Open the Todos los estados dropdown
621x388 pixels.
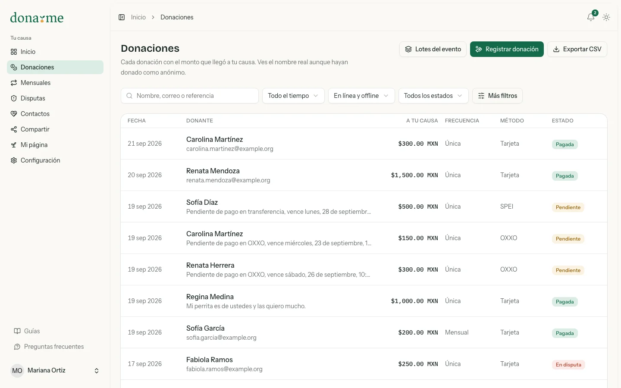click(433, 96)
